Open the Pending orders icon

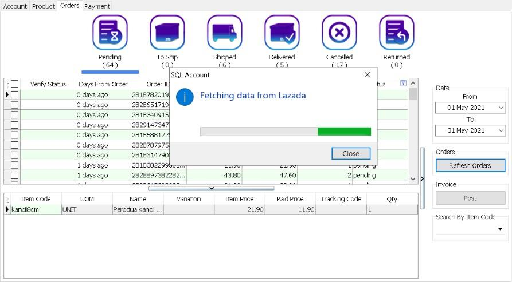point(110,33)
